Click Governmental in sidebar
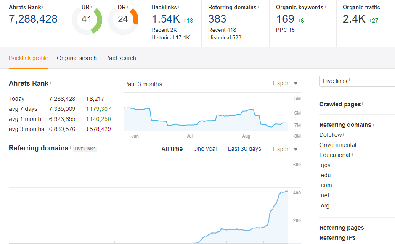This screenshot has width=395, height=244. pos(338,145)
